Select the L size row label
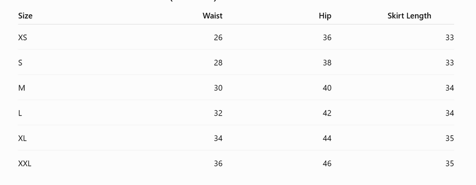Image resolution: width=476 pixels, height=185 pixels. click(x=20, y=113)
